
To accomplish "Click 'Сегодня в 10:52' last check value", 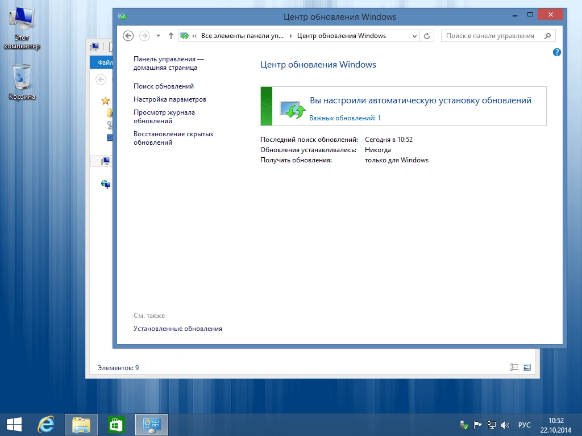I will click(x=389, y=140).
